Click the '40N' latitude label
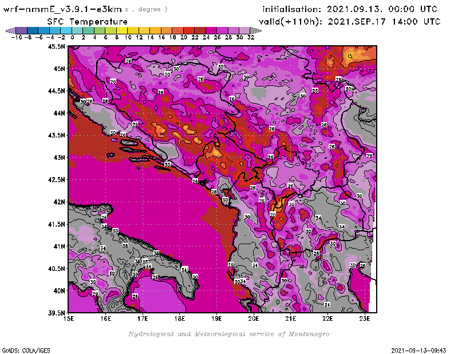Screen dimensions: 458x354 point(60,291)
